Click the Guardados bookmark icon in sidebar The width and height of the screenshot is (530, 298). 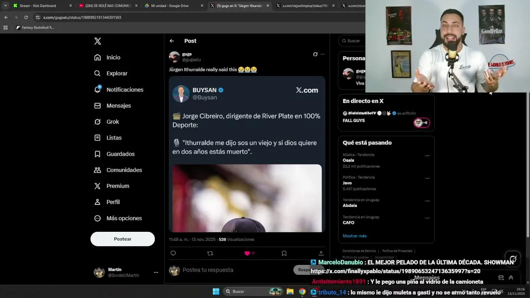coord(97,154)
